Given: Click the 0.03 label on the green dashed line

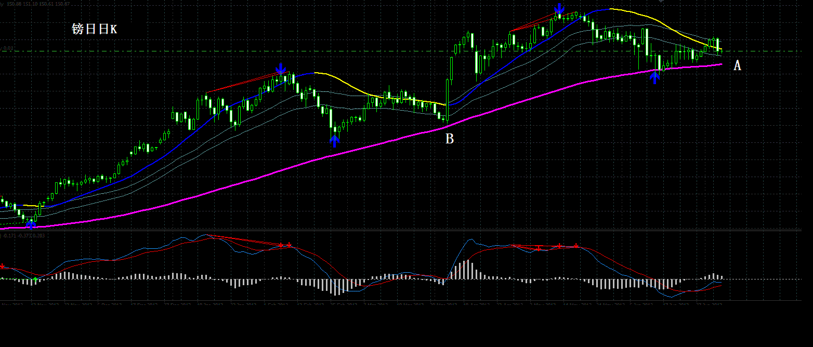Looking at the screenshot, I should click(x=8, y=48).
